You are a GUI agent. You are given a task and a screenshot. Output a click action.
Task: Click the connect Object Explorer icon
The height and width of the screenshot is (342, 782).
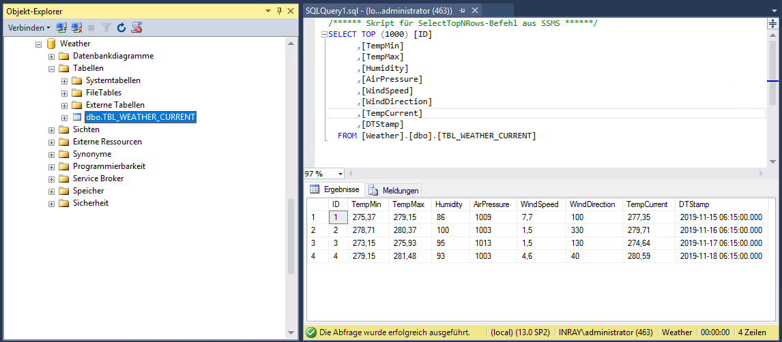click(x=61, y=28)
